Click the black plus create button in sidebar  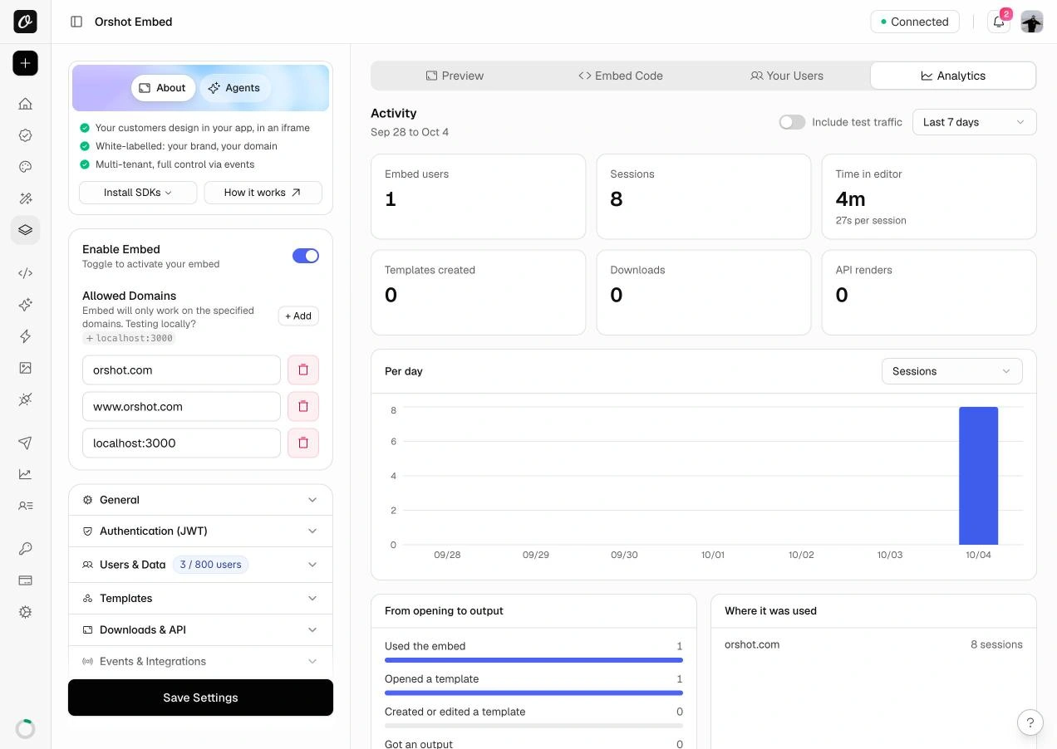25,63
